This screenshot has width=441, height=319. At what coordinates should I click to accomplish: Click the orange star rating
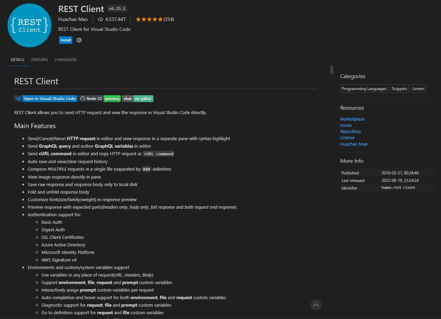[x=149, y=19]
